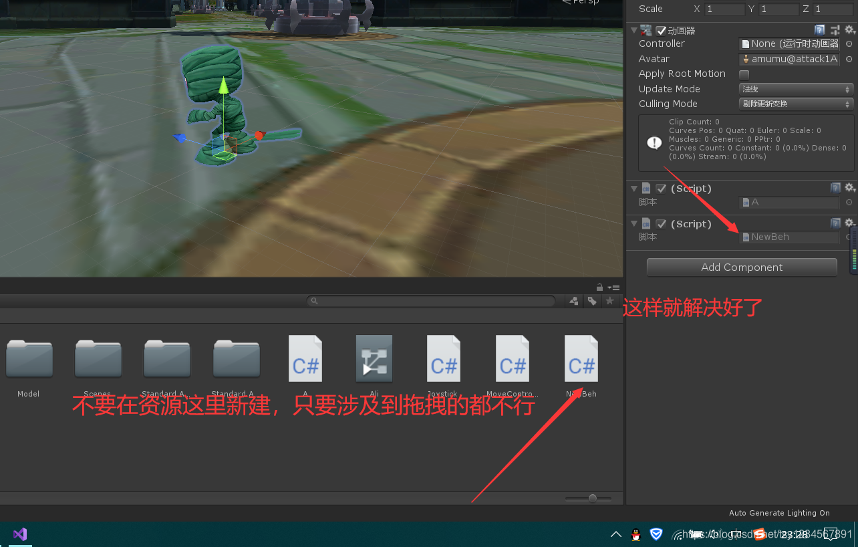Collapse the A script component foldout
This screenshot has width=858, height=547.
(634, 189)
